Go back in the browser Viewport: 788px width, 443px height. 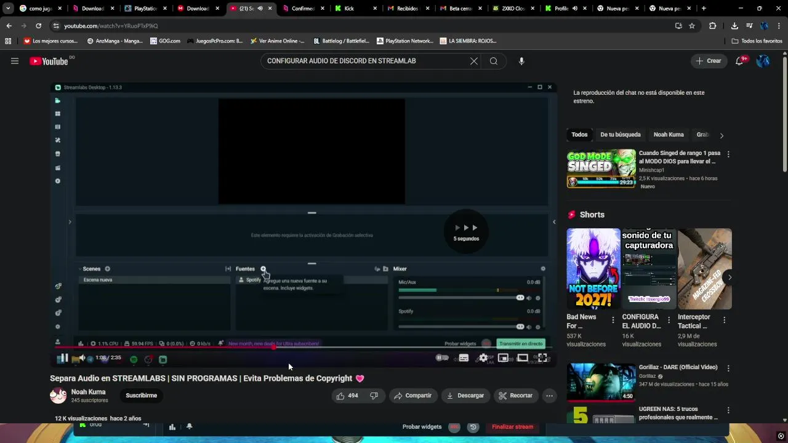pyautogui.click(x=9, y=26)
